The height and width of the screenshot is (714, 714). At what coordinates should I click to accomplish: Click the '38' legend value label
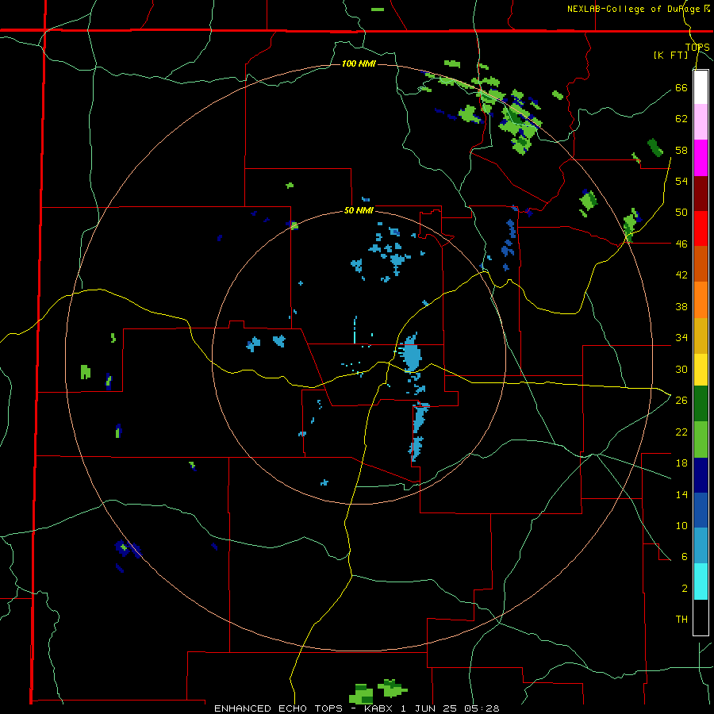(681, 306)
